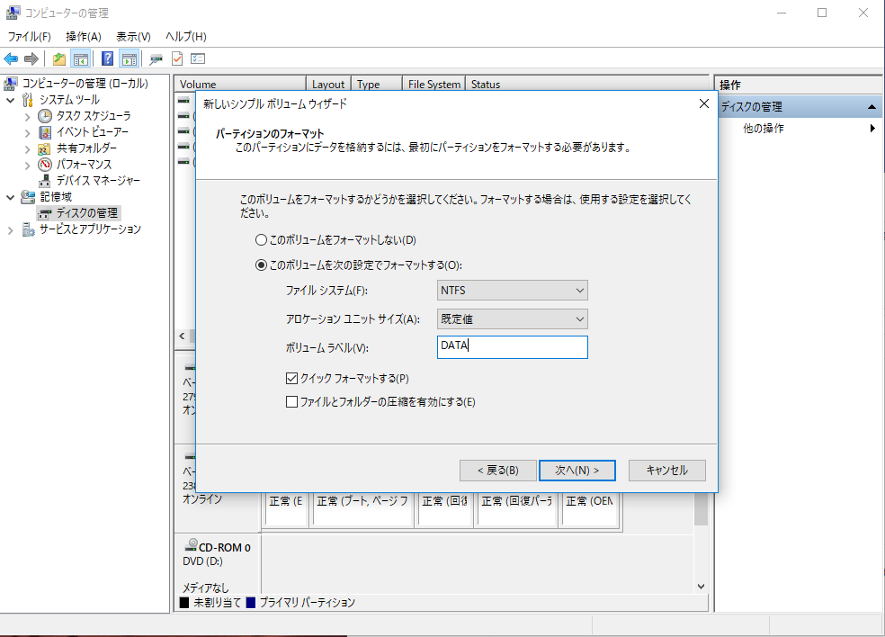
Task: Open the ファイル(F) menu
Action: [30, 37]
